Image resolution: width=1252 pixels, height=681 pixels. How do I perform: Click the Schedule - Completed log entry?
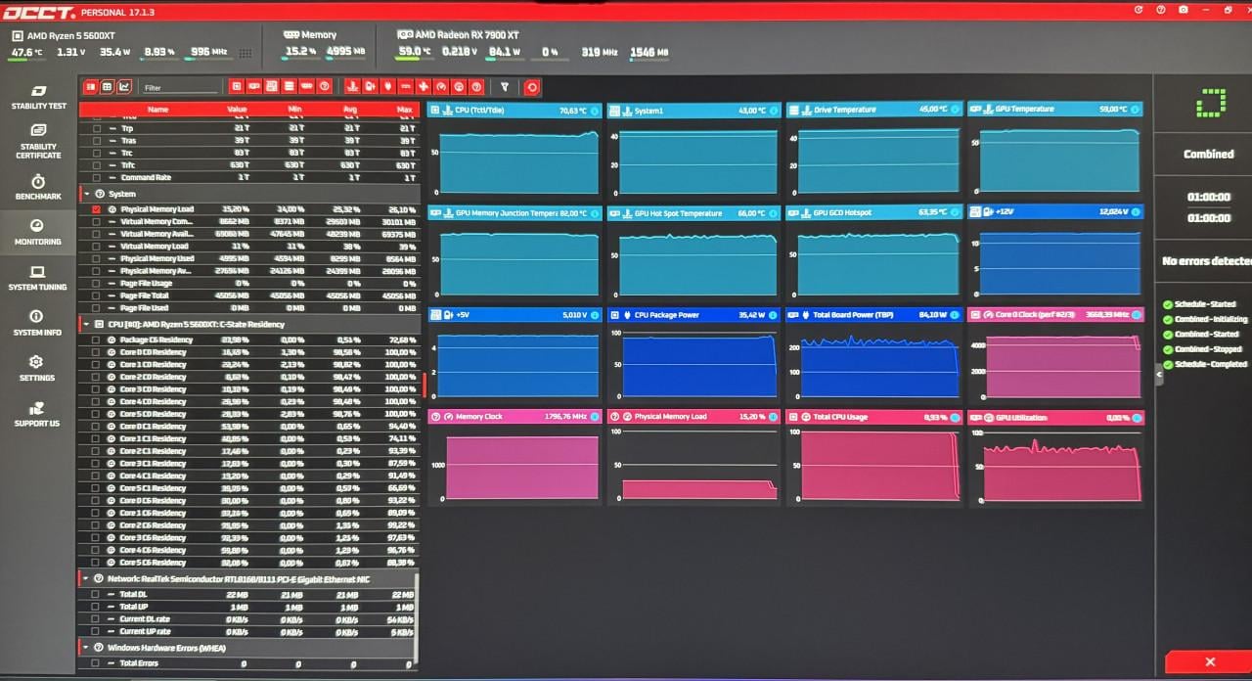coord(1211,364)
